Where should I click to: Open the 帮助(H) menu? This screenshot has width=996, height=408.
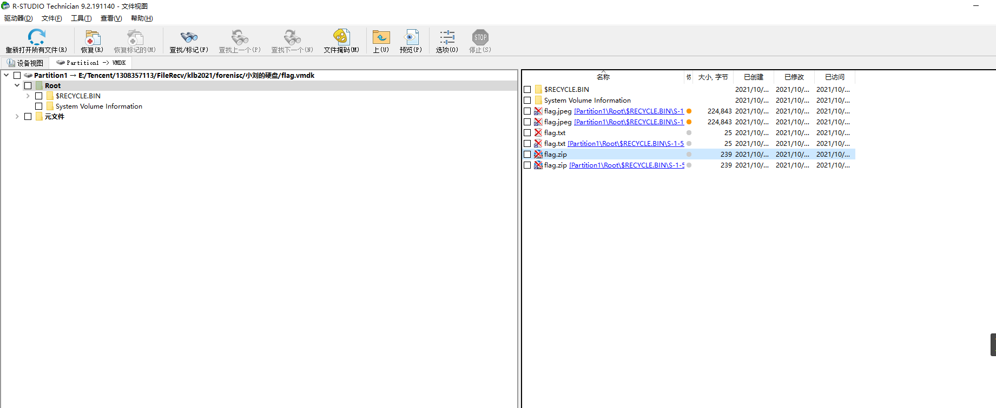pyautogui.click(x=142, y=18)
